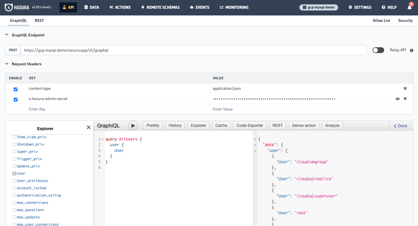Check the max_updates field
The image size is (418, 226).
[x=14, y=217]
